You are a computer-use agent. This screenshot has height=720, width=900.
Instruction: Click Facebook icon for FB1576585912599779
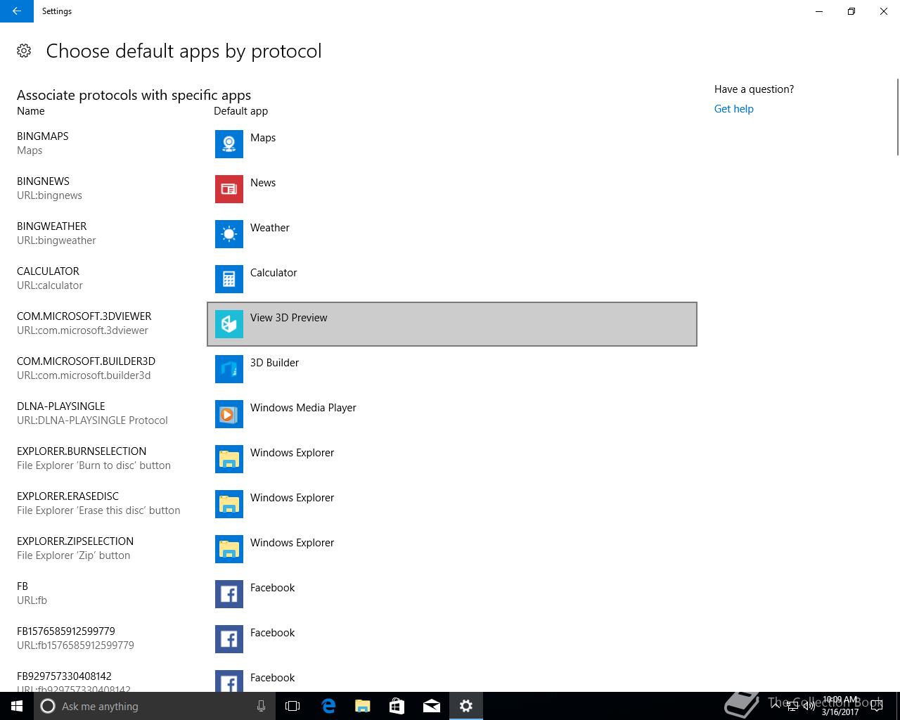point(229,639)
